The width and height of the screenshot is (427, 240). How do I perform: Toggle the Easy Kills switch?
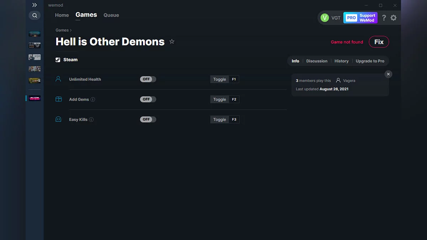point(148,119)
